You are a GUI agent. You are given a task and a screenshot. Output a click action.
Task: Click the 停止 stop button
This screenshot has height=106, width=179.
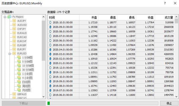point(169,103)
